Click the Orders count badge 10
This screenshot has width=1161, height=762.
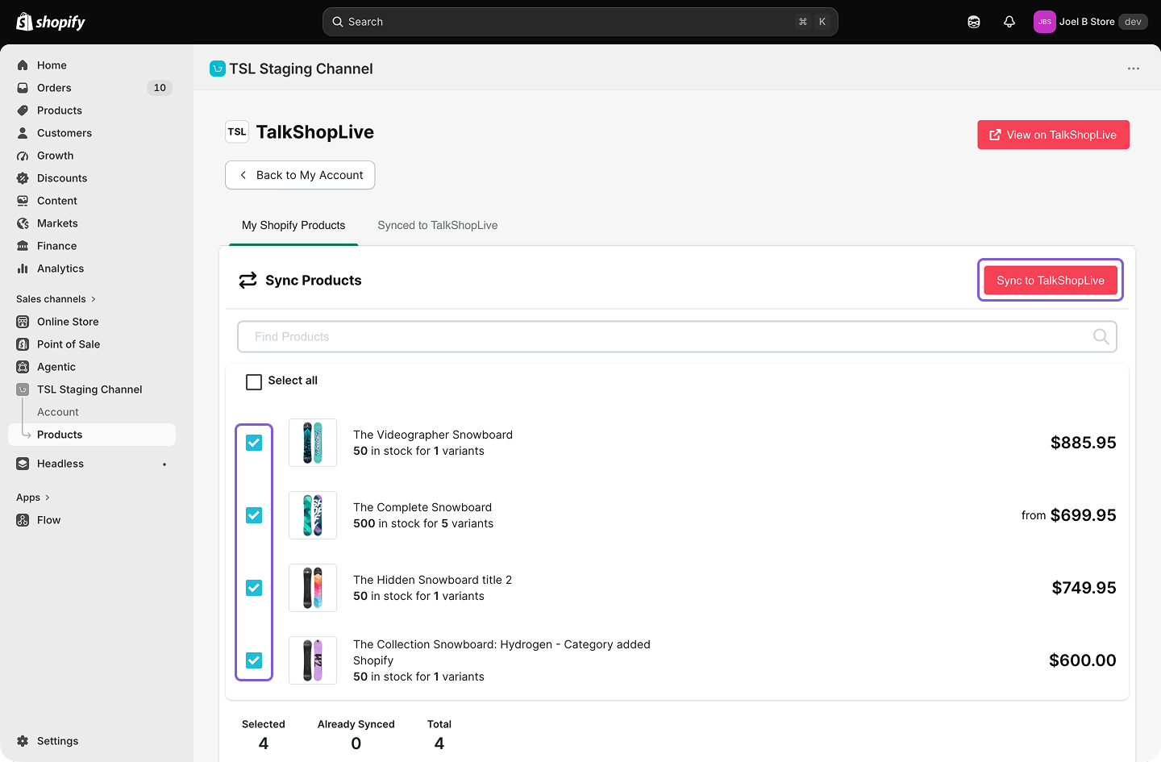tap(160, 88)
